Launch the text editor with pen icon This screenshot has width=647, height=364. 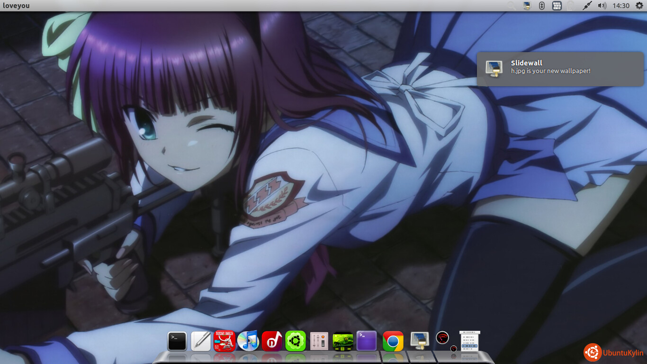tap(201, 341)
